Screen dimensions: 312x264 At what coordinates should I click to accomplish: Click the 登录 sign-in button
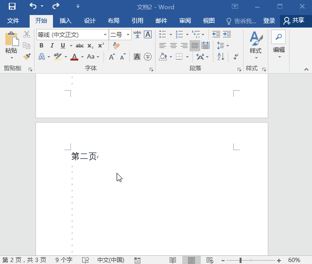(x=269, y=21)
